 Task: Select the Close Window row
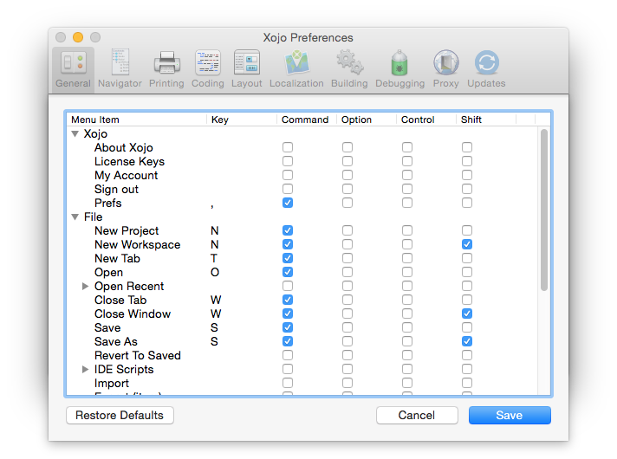(302, 314)
